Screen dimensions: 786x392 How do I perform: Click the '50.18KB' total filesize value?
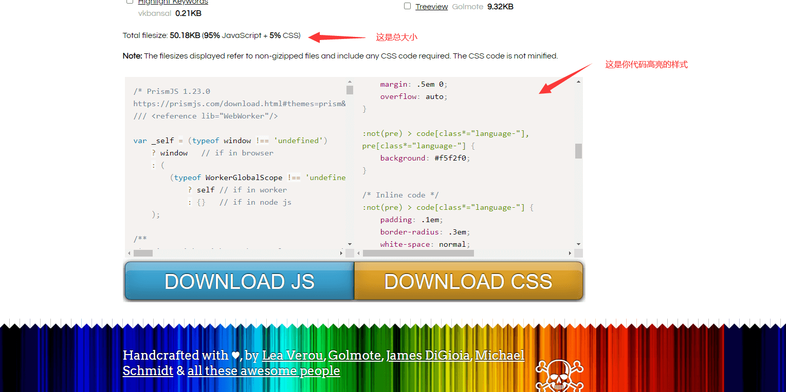click(x=185, y=35)
